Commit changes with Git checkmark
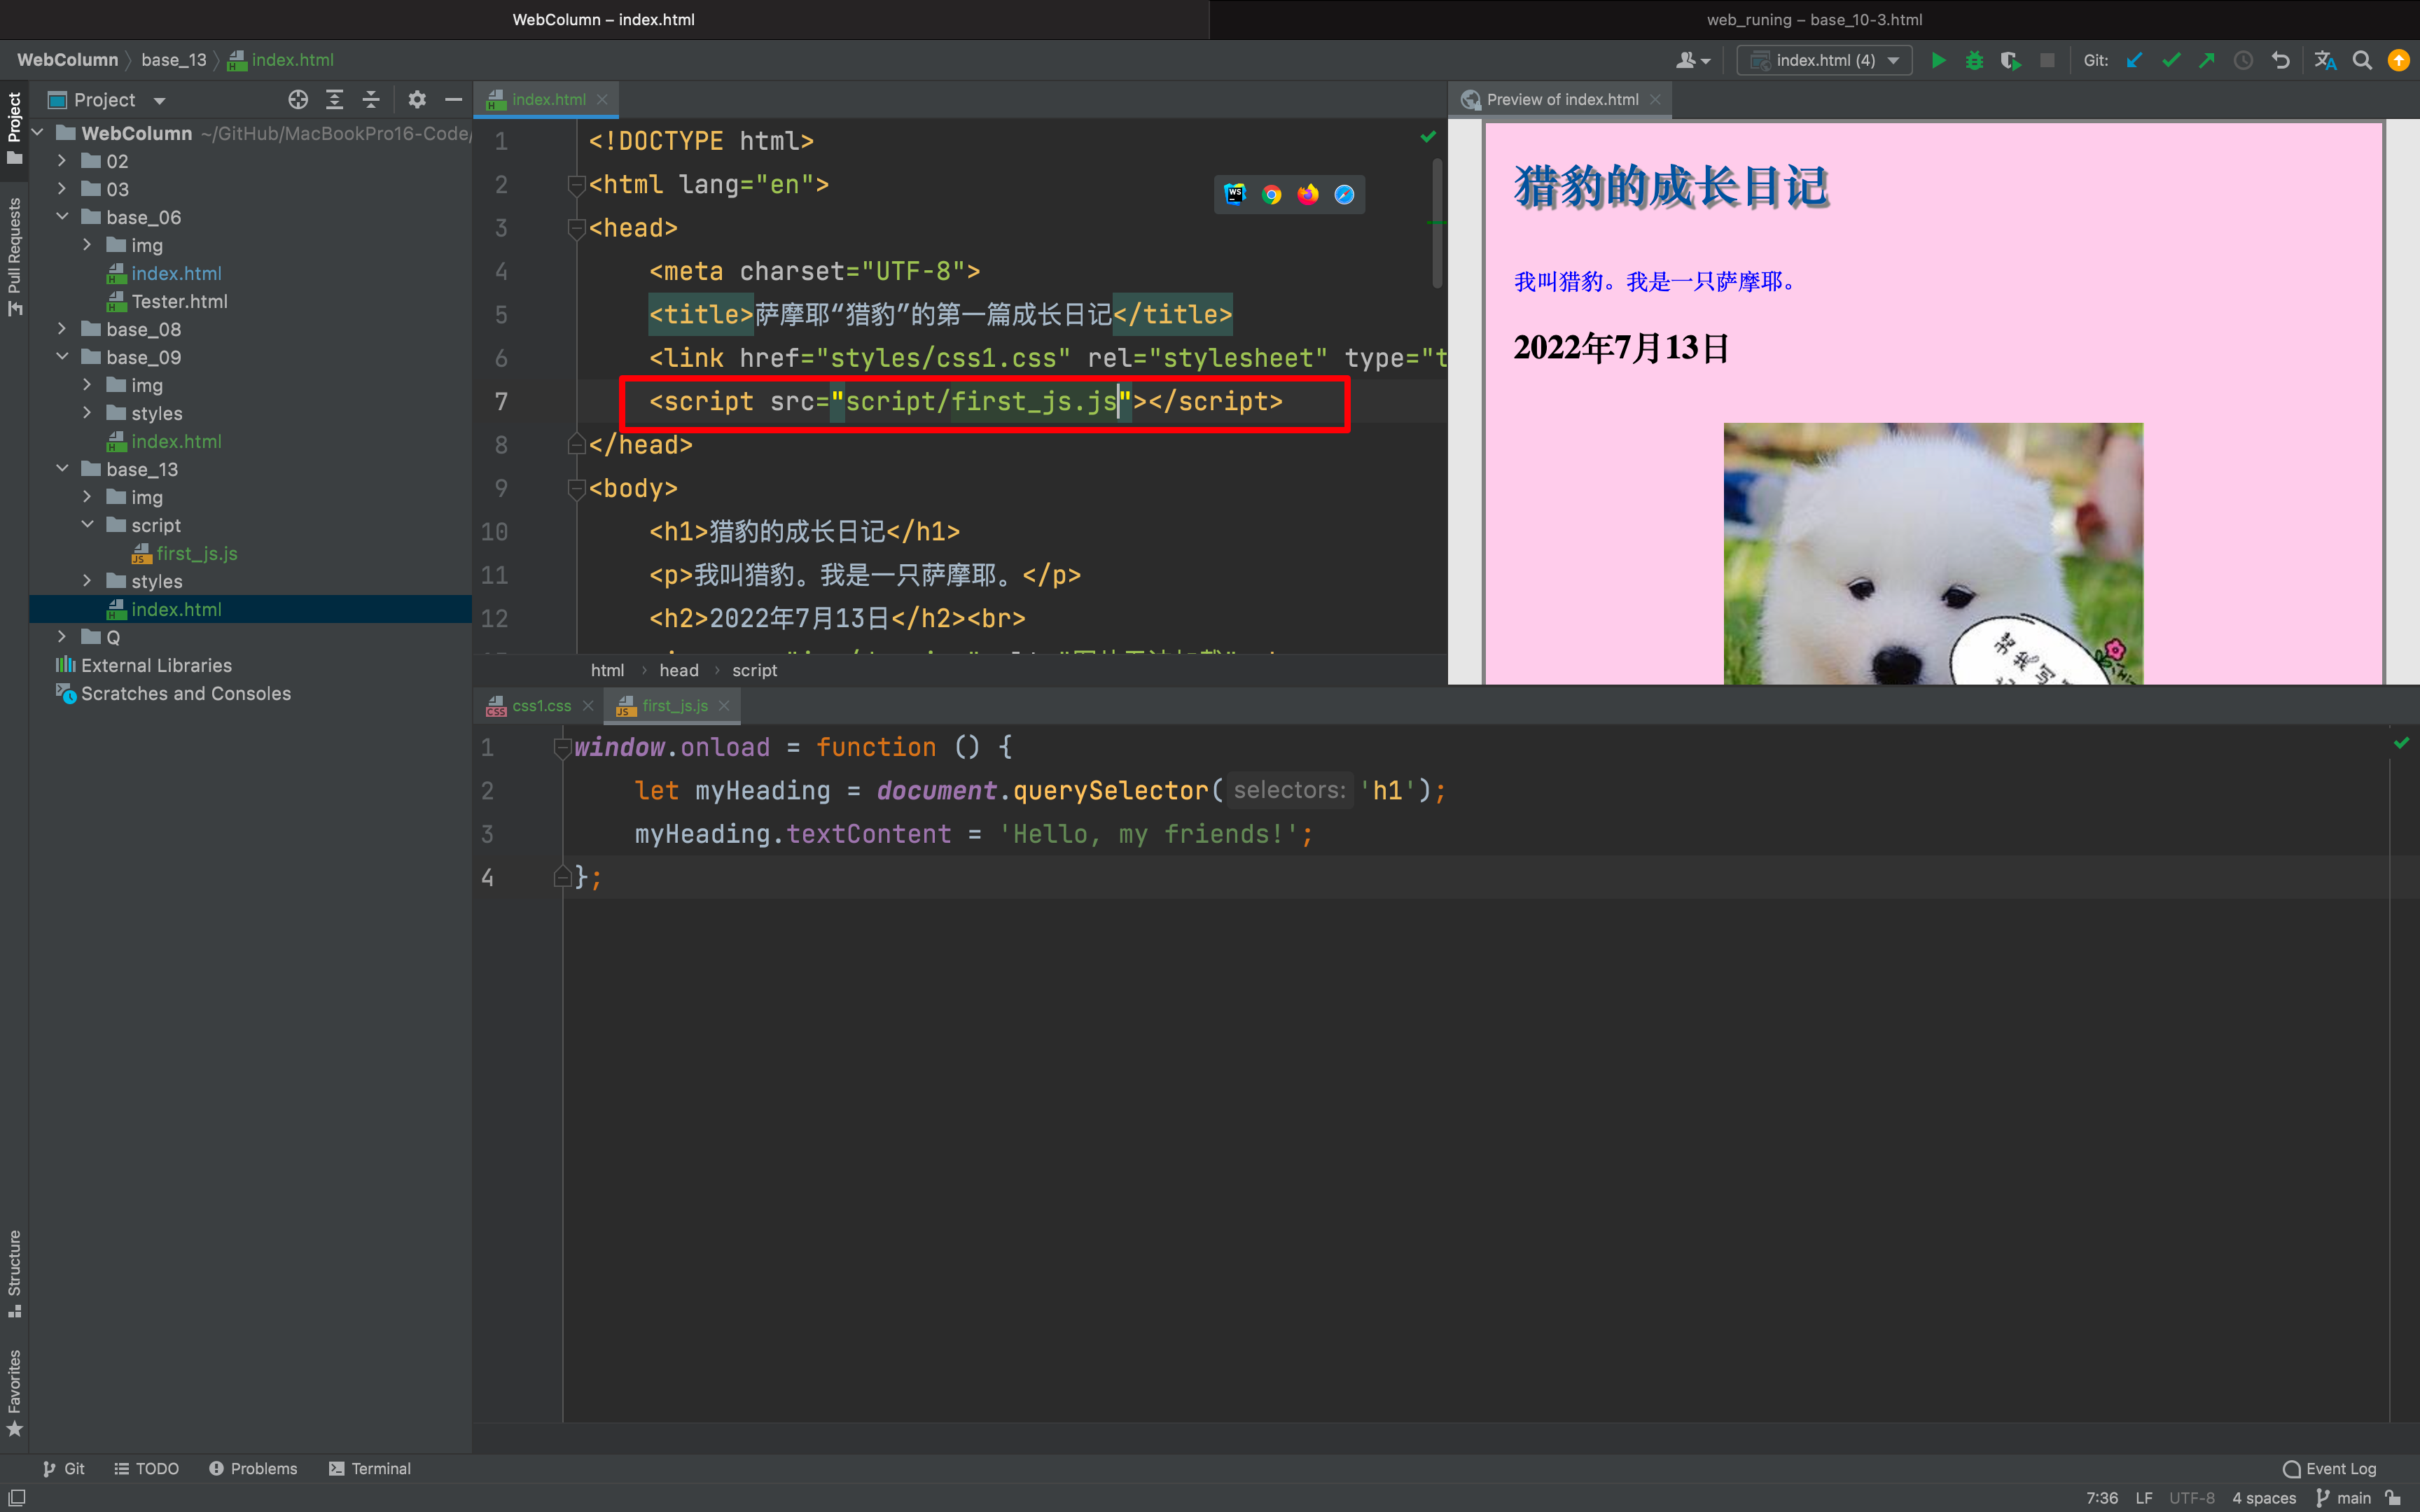The width and height of the screenshot is (2420, 1512). tap(2171, 60)
